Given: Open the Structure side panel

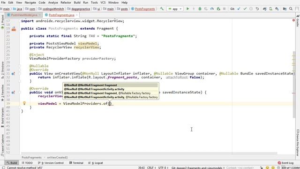Looking at the screenshot, I should click(2, 70).
